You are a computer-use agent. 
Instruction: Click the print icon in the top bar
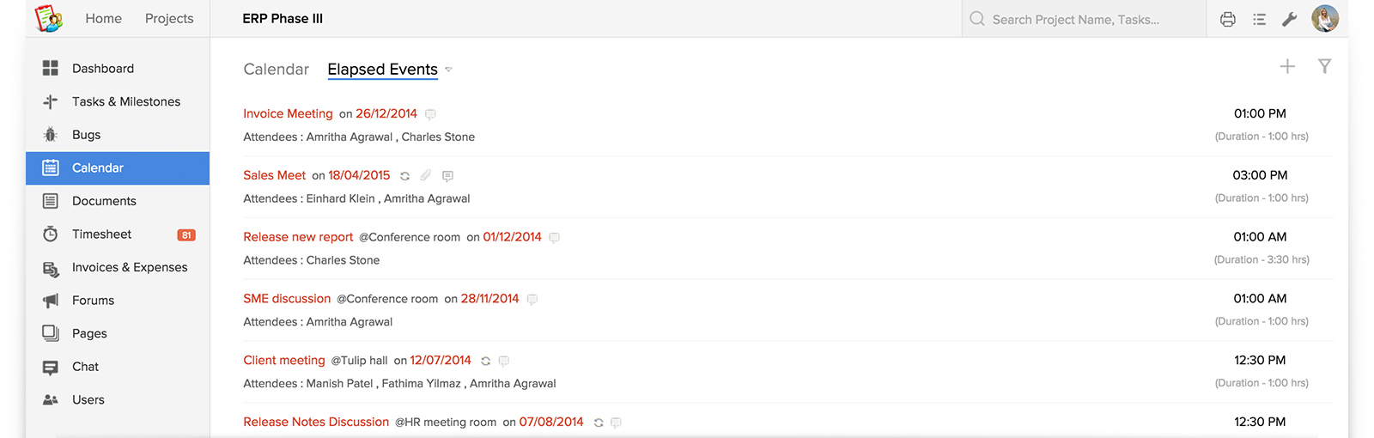click(x=1228, y=19)
